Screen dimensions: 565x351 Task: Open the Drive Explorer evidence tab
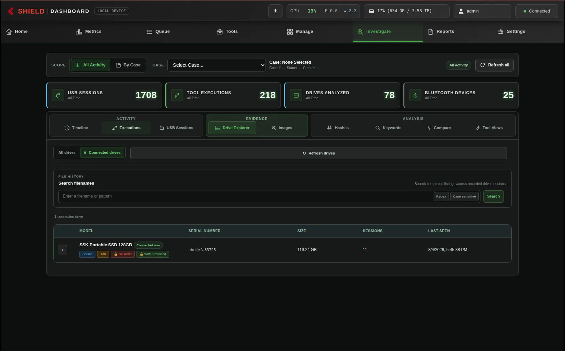pyautogui.click(x=232, y=128)
